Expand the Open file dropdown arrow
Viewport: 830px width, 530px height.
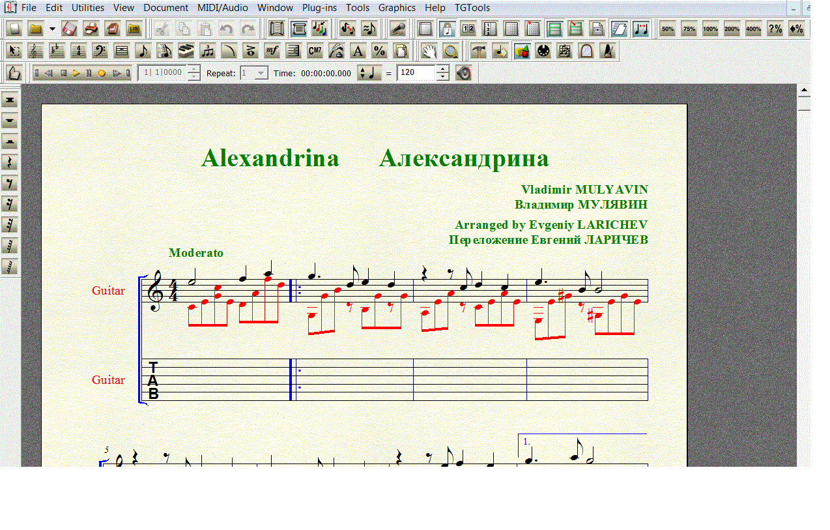pyautogui.click(x=52, y=29)
